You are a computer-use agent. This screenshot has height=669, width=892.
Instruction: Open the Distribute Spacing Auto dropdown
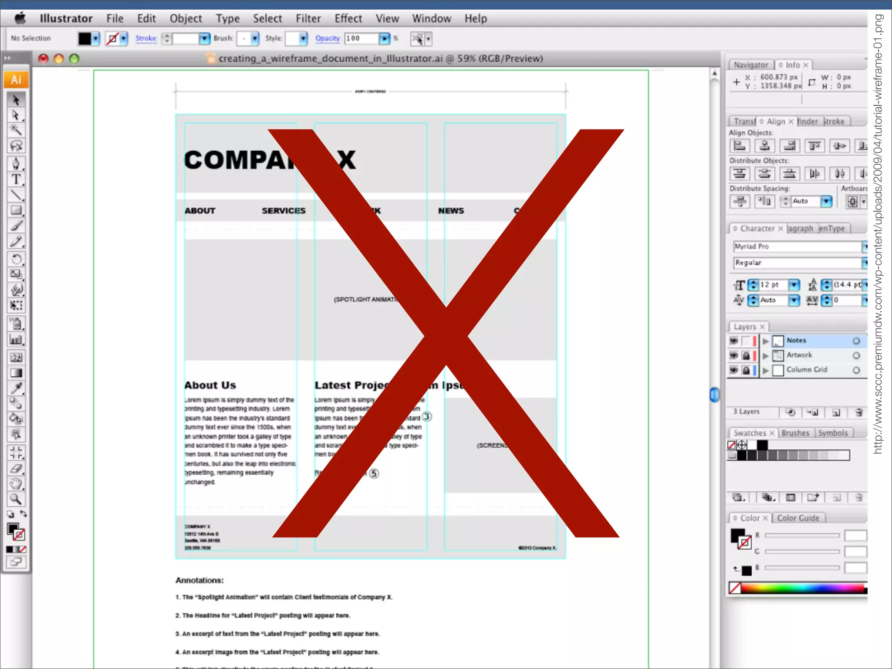click(x=826, y=201)
